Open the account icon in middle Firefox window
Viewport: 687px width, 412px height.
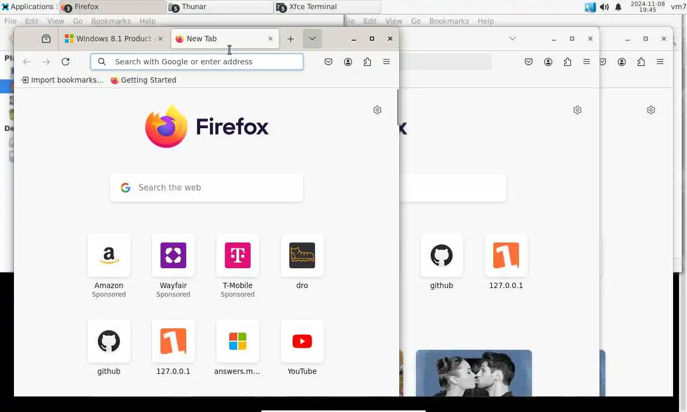coord(548,62)
